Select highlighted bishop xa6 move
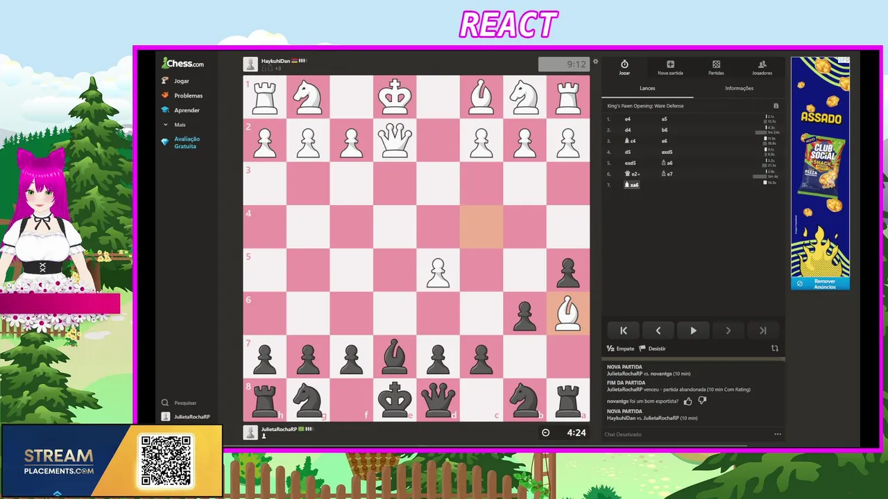Screen dimensions: 888x499 [x=631, y=185]
